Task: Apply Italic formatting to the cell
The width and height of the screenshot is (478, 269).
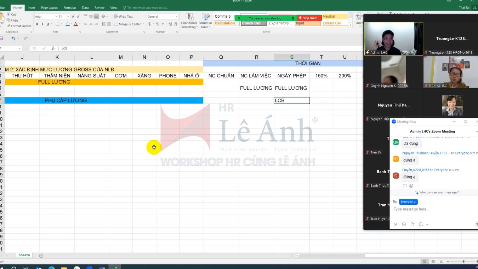Action: [42, 24]
